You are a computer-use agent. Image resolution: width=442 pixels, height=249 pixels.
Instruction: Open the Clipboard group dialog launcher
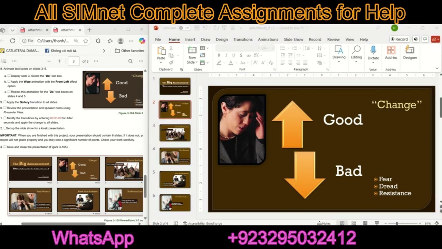click(182, 70)
